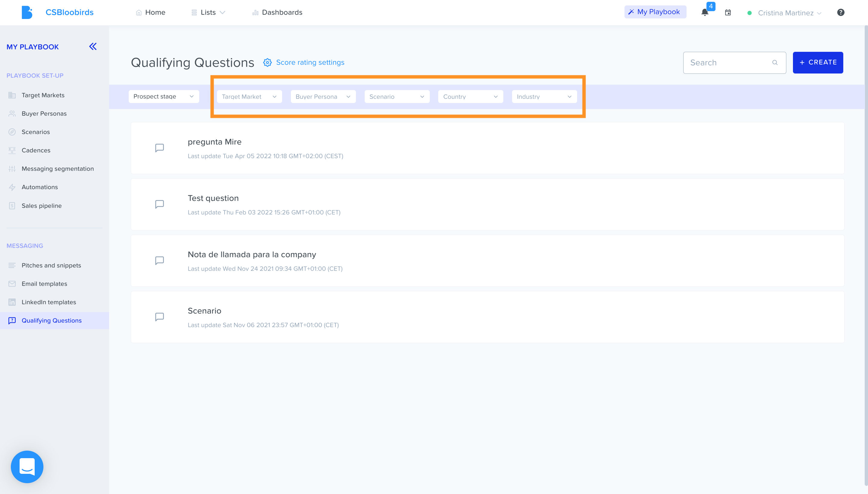Open the Intercom chat bubble
This screenshot has height=494, width=868.
27,467
